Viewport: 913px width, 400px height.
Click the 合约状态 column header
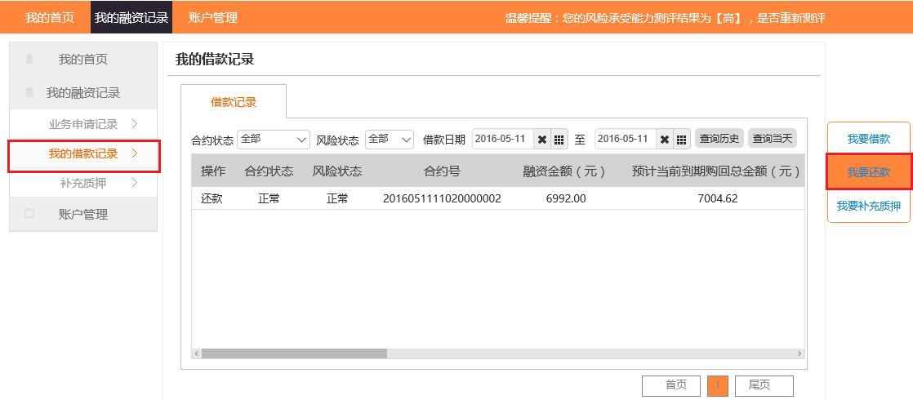click(x=269, y=171)
